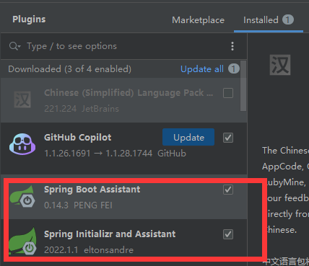Select the Spring Boot Assistant list entry
309x266 pixels.
124,197
